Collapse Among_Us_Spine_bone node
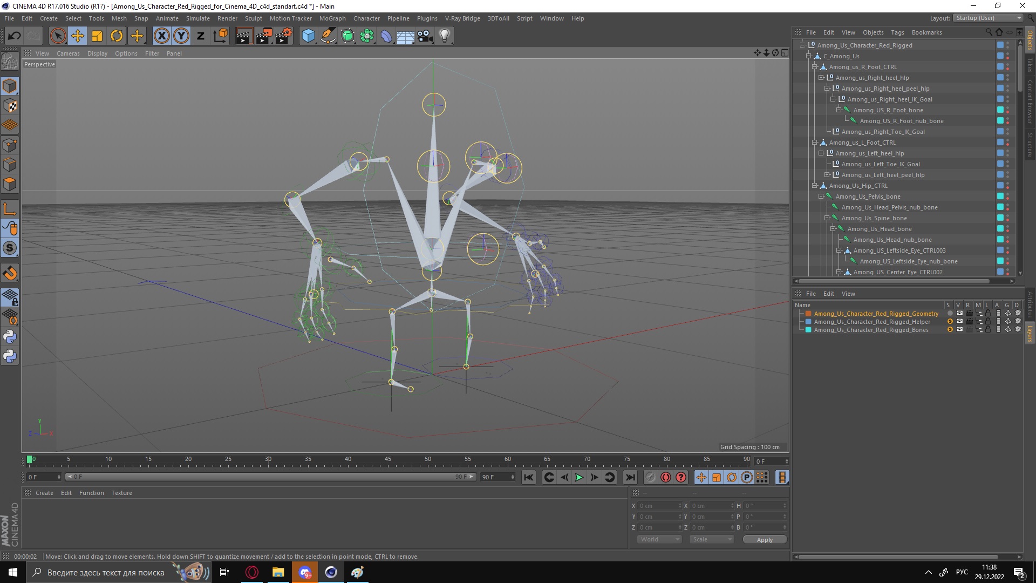Viewport: 1036px width, 583px height. tap(827, 218)
